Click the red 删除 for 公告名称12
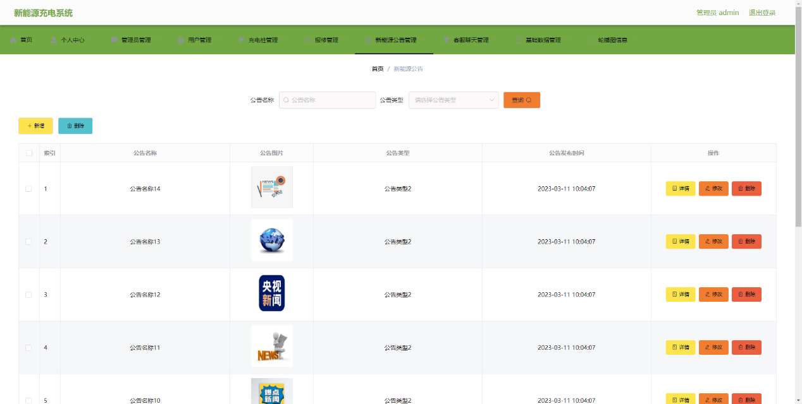This screenshot has width=802, height=404. pos(746,295)
